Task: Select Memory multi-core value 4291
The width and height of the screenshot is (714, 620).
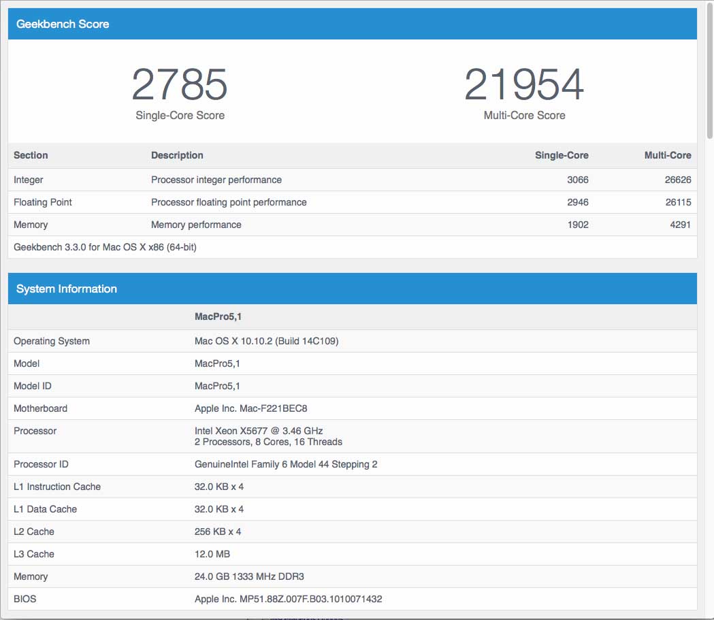Action: [680, 225]
